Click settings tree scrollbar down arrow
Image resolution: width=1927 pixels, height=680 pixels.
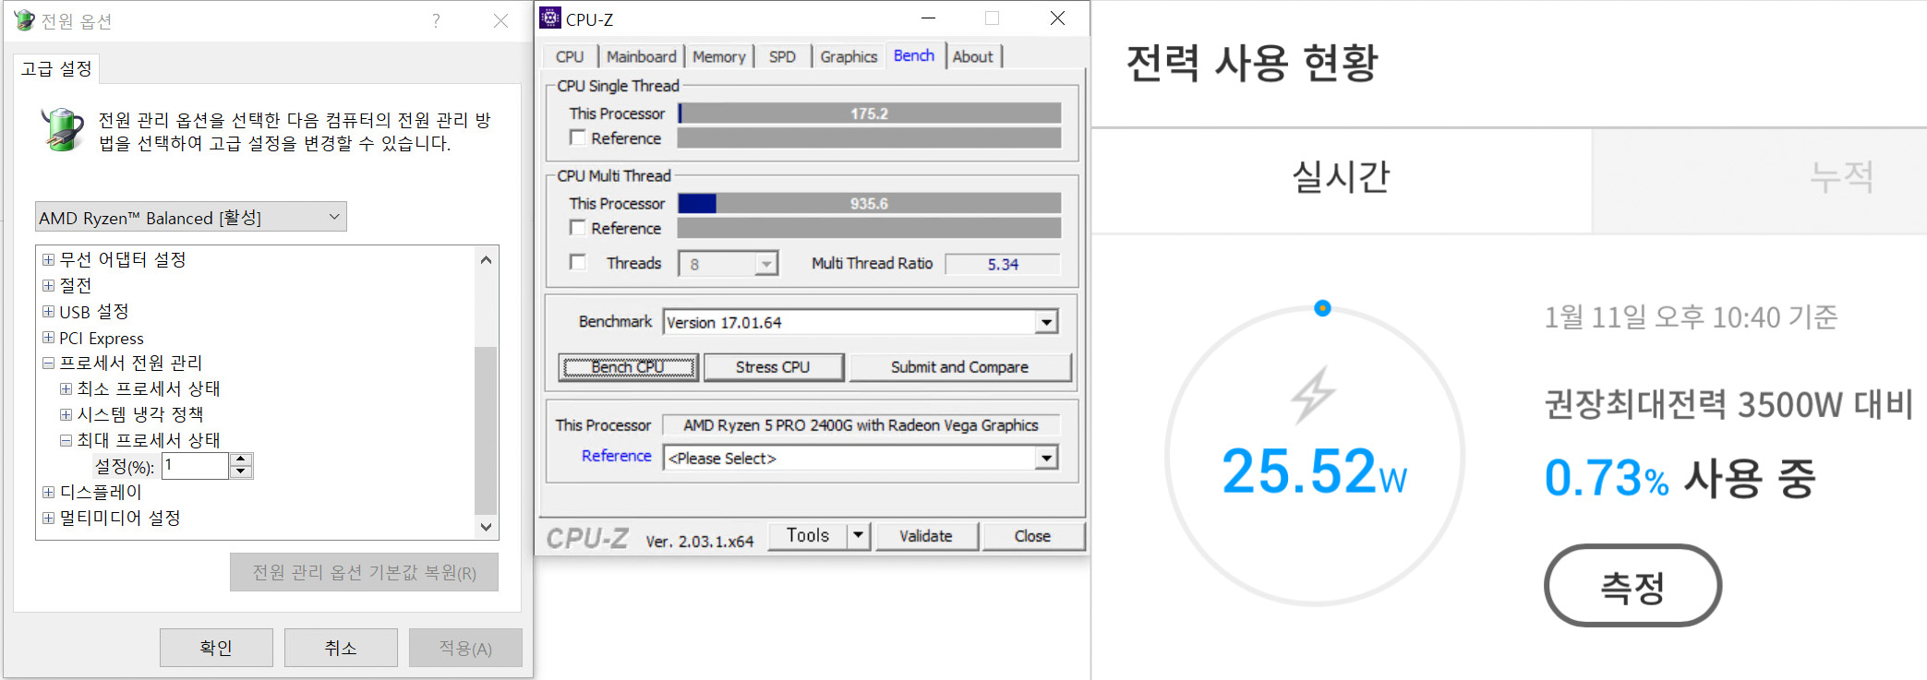coord(486,526)
